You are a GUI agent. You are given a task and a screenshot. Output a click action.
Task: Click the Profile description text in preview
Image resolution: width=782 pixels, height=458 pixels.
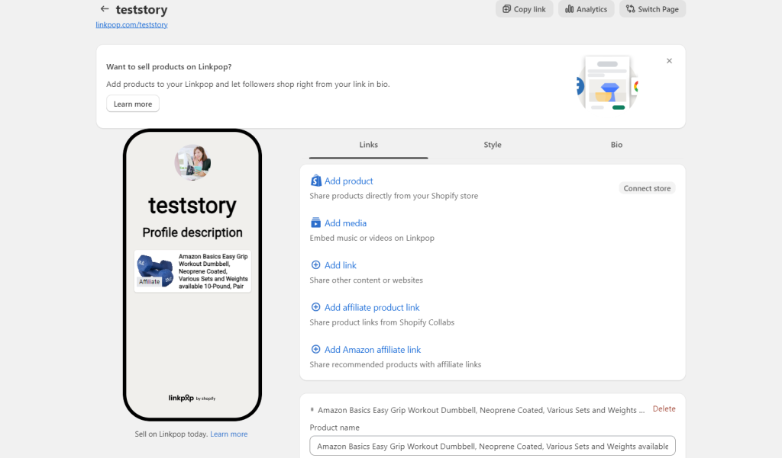[192, 232]
